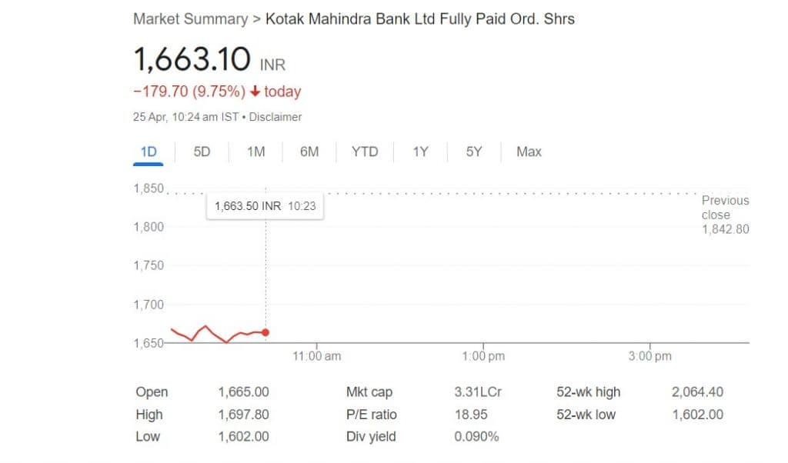Switch to the 1Y chart tab
The width and height of the screenshot is (788, 463).
[x=420, y=152]
